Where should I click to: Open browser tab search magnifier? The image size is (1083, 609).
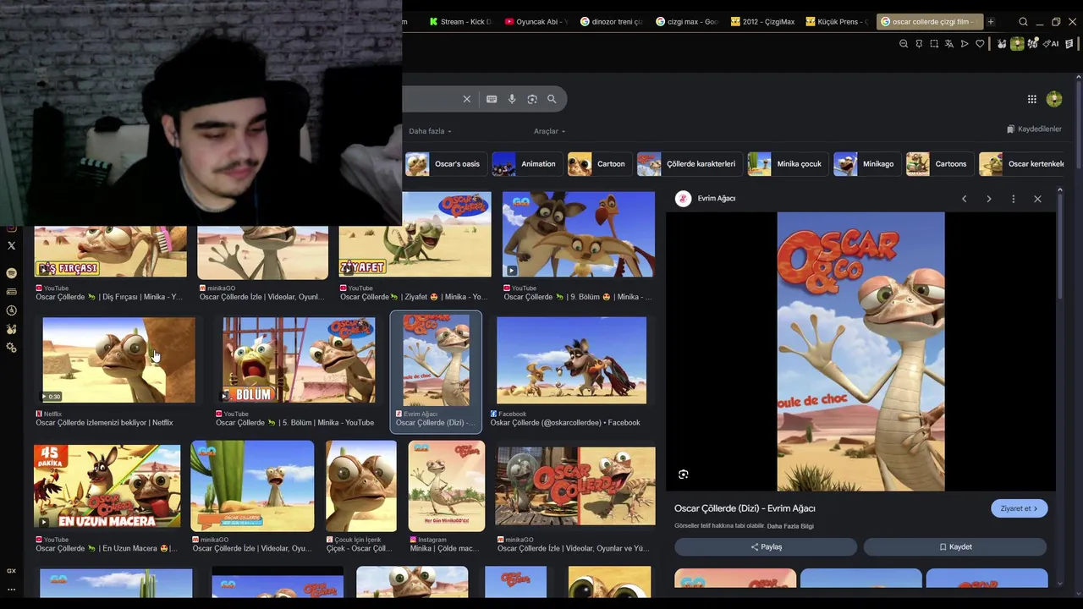pos(1023,22)
